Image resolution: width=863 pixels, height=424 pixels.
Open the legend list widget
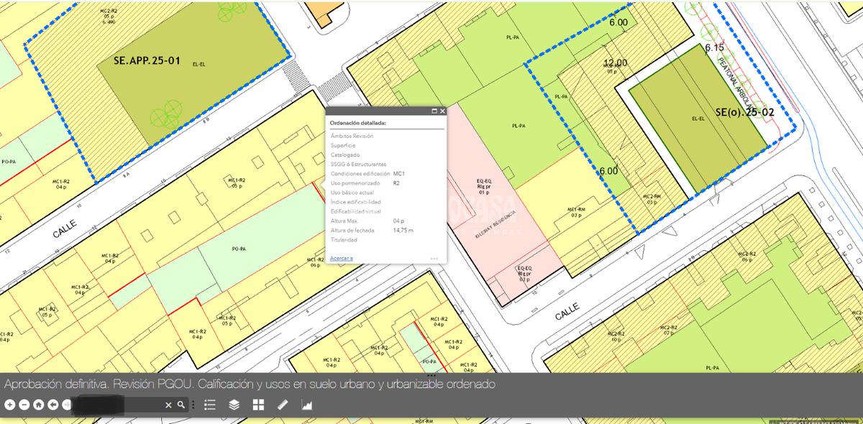[210, 405]
